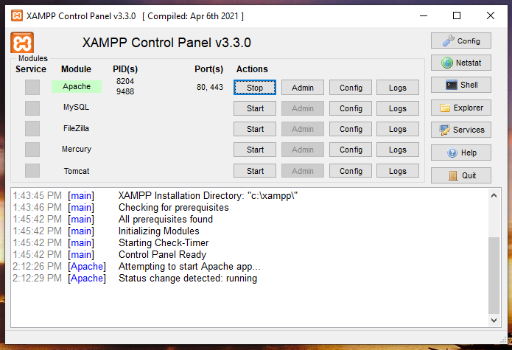Start the Mercury module

tap(255, 150)
